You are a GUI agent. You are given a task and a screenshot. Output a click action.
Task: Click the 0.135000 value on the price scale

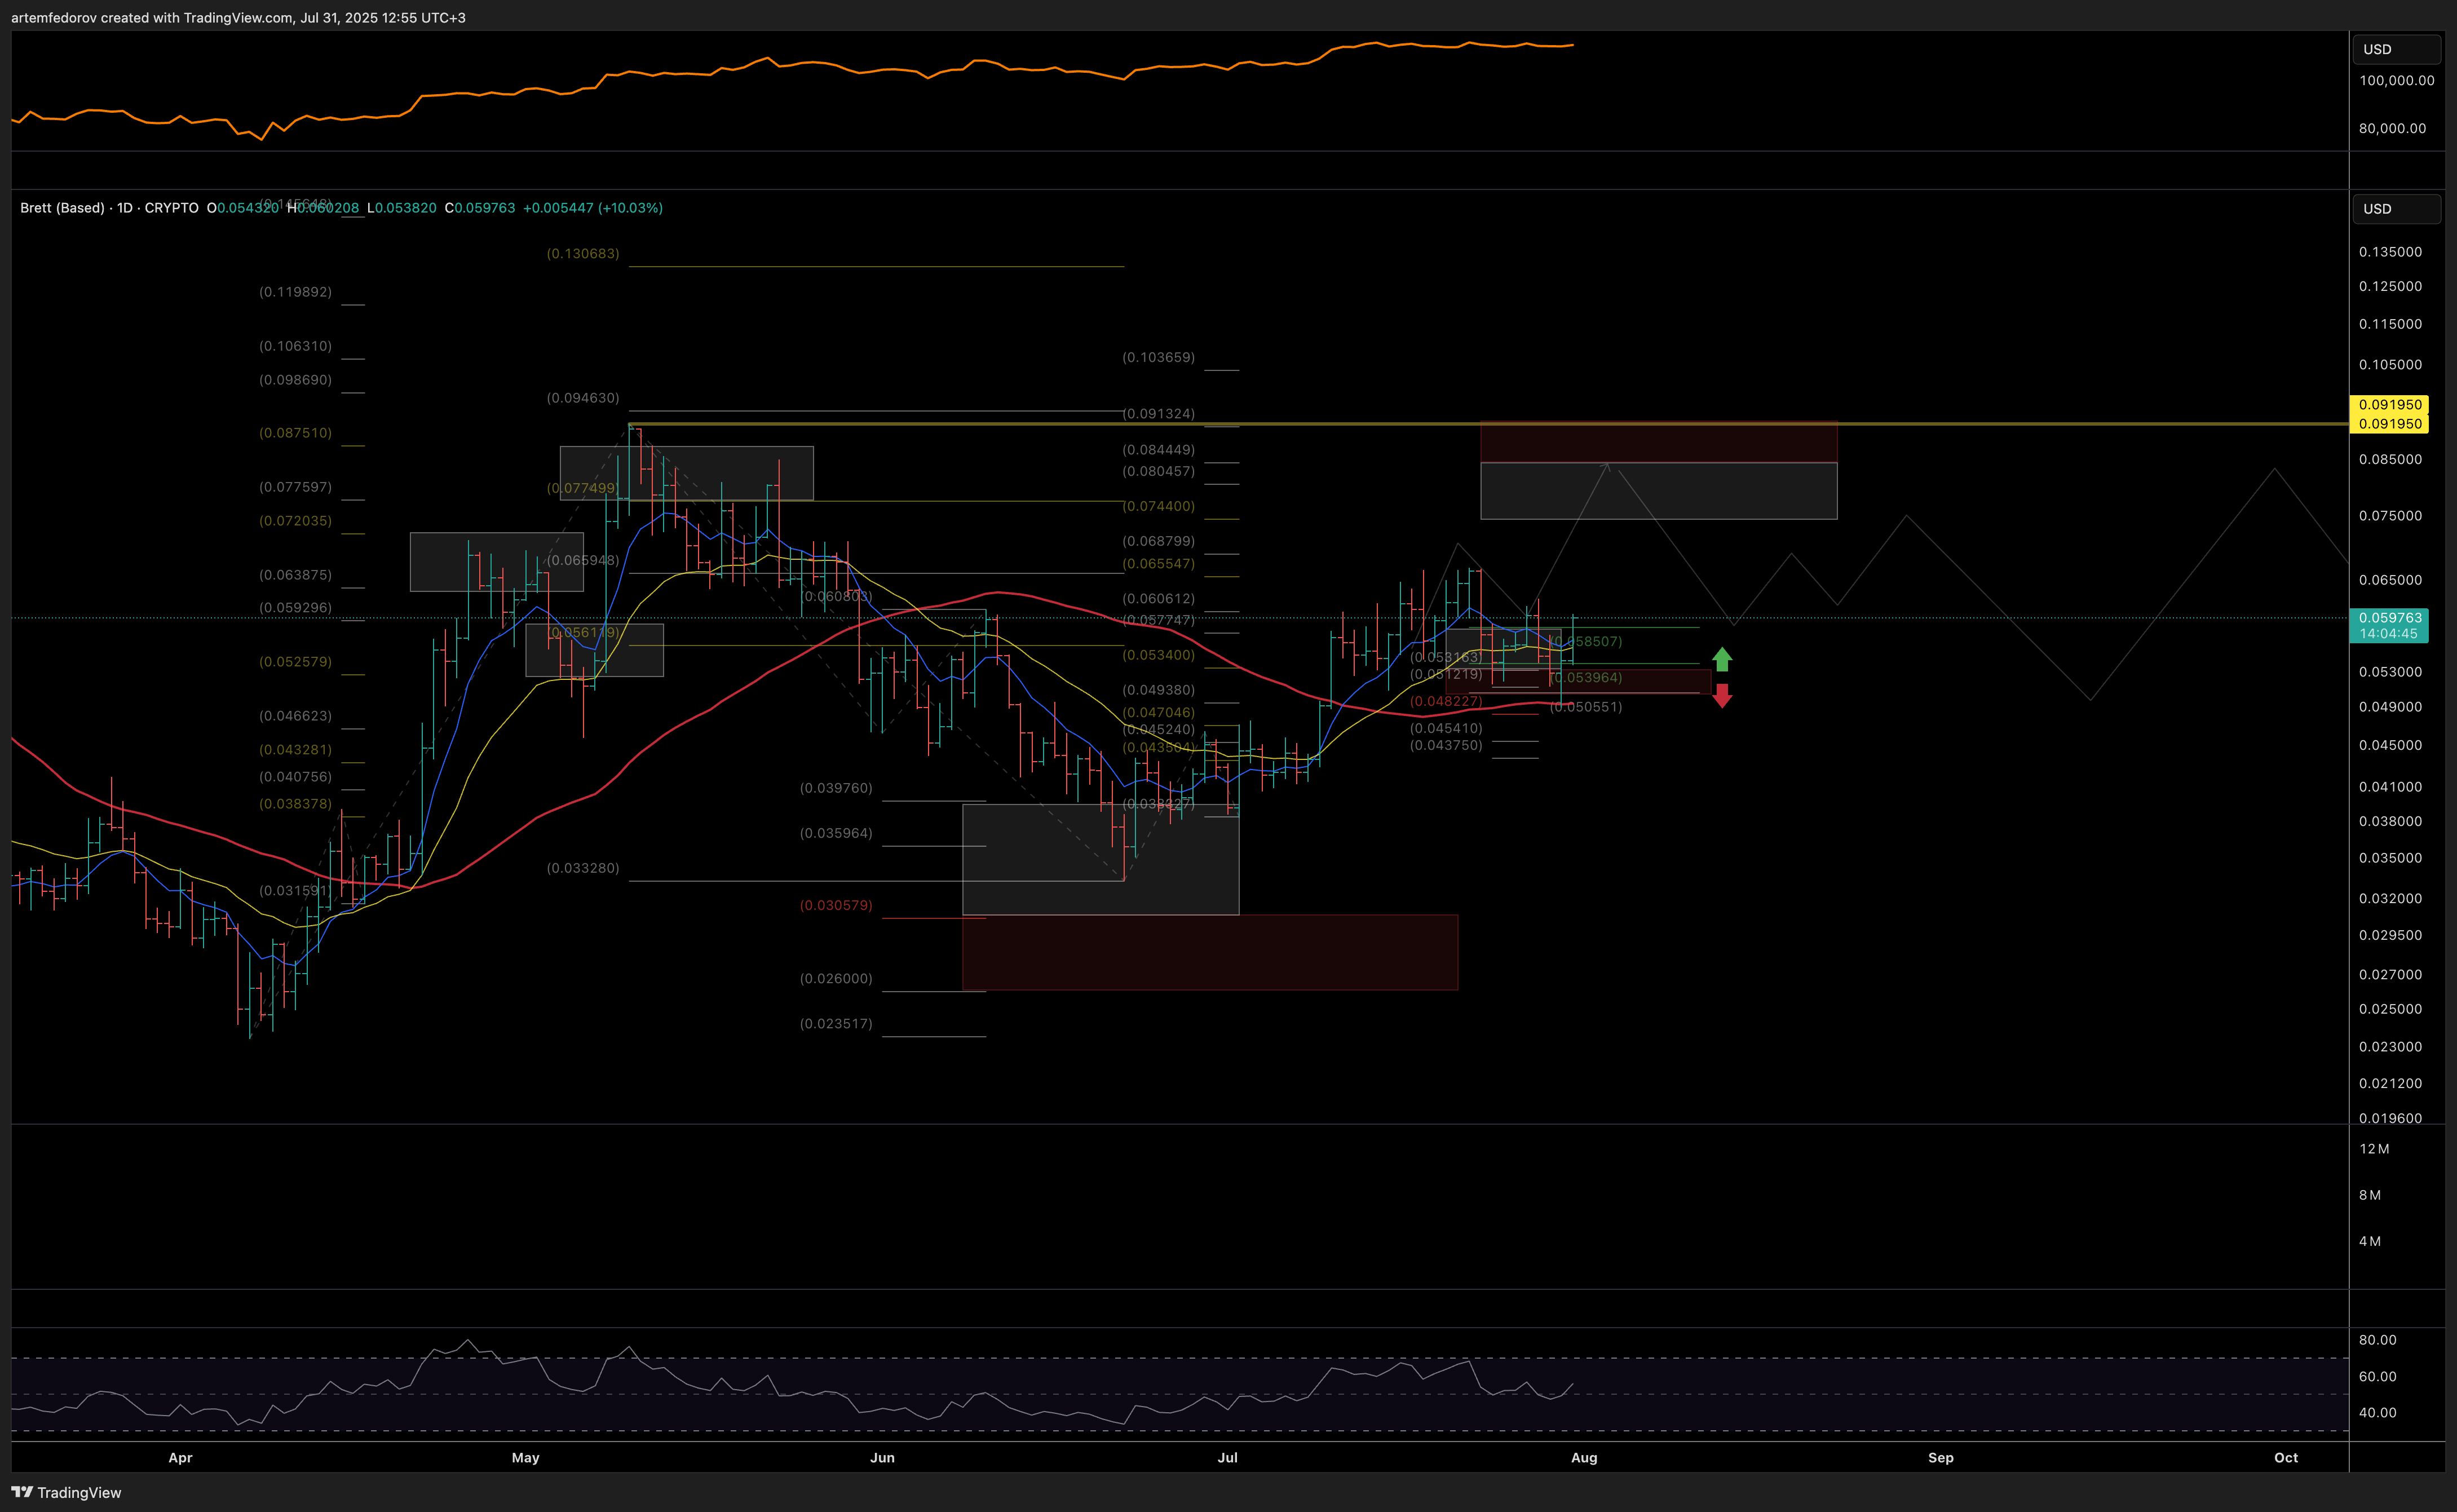(x=2390, y=252)
